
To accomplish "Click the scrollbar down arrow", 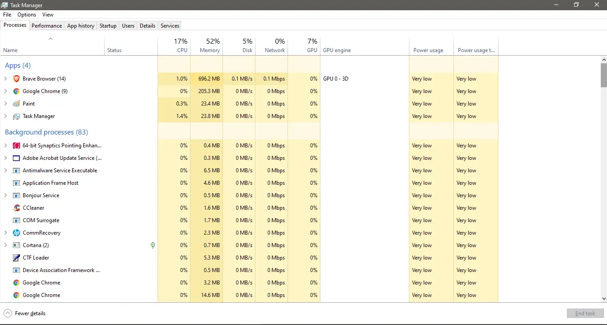I will (603, 299).
